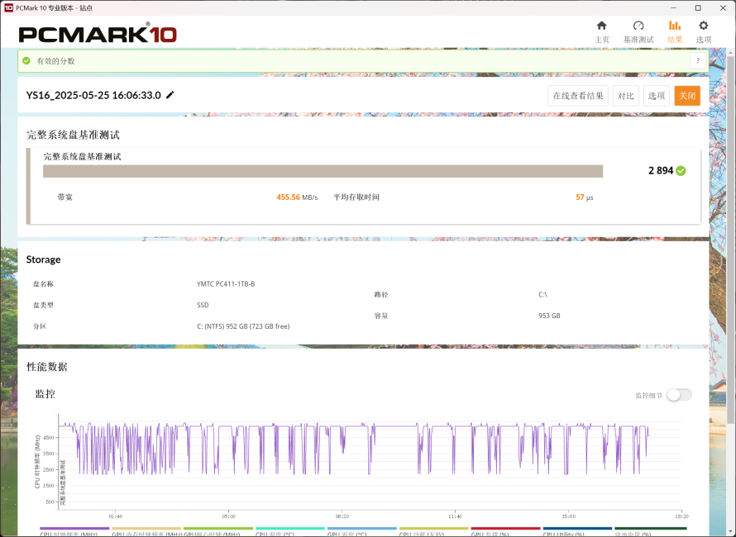Viewport: 736px width, 537px height.
Task: Enable the 监控细节 toggle switch
Action: [680, 395]
